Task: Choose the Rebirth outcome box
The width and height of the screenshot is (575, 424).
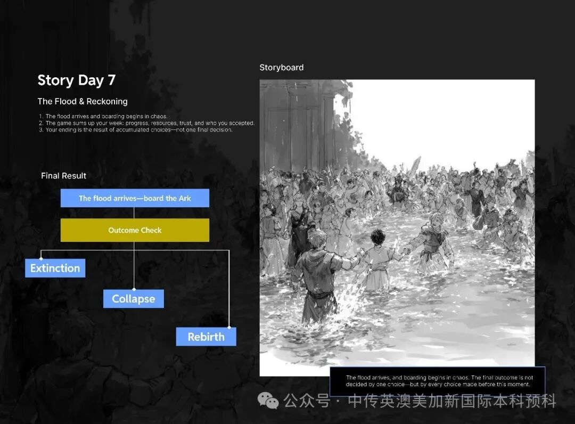Action: (x=206, y=337)
